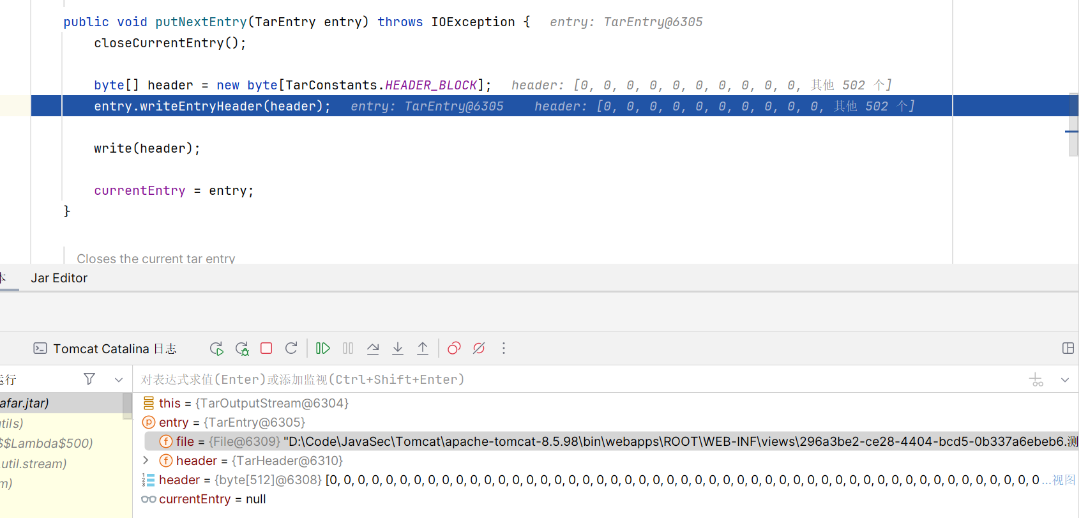1081x518 pixels.
Task: Click the Update running application icon
Action: click(242, 349)
